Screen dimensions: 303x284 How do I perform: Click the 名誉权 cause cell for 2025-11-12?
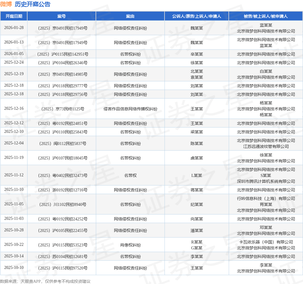(x=130, y=175)
